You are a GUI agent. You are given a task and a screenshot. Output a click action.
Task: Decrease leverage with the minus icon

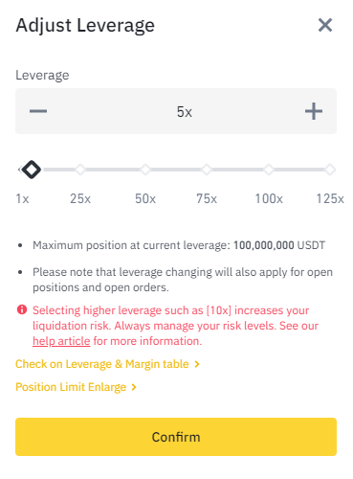[x=38, y=111]
